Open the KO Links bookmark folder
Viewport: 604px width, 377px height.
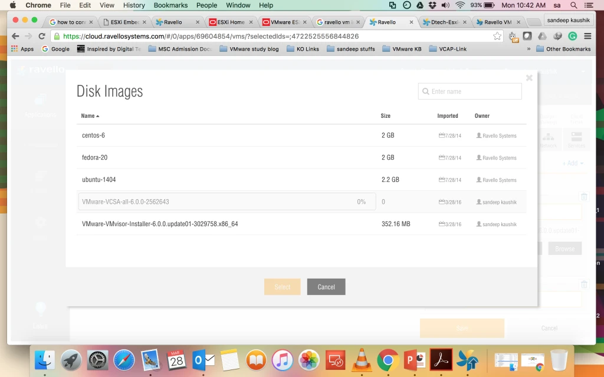[x=303, y=49]
